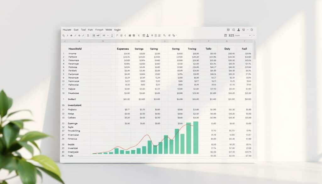Click the search magnifier at the toolbar's left end
The height and width of the screenshot is (184, 322).
point(64,35)
